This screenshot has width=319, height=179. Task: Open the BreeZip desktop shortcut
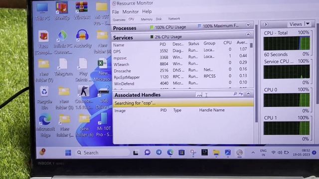click(x=62, y=11)
